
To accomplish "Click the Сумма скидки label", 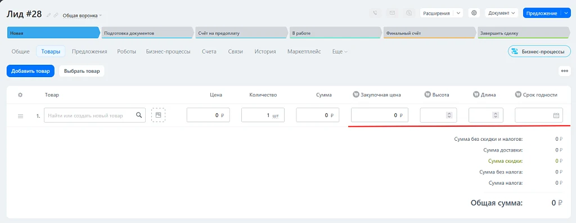I will point(506,161).
